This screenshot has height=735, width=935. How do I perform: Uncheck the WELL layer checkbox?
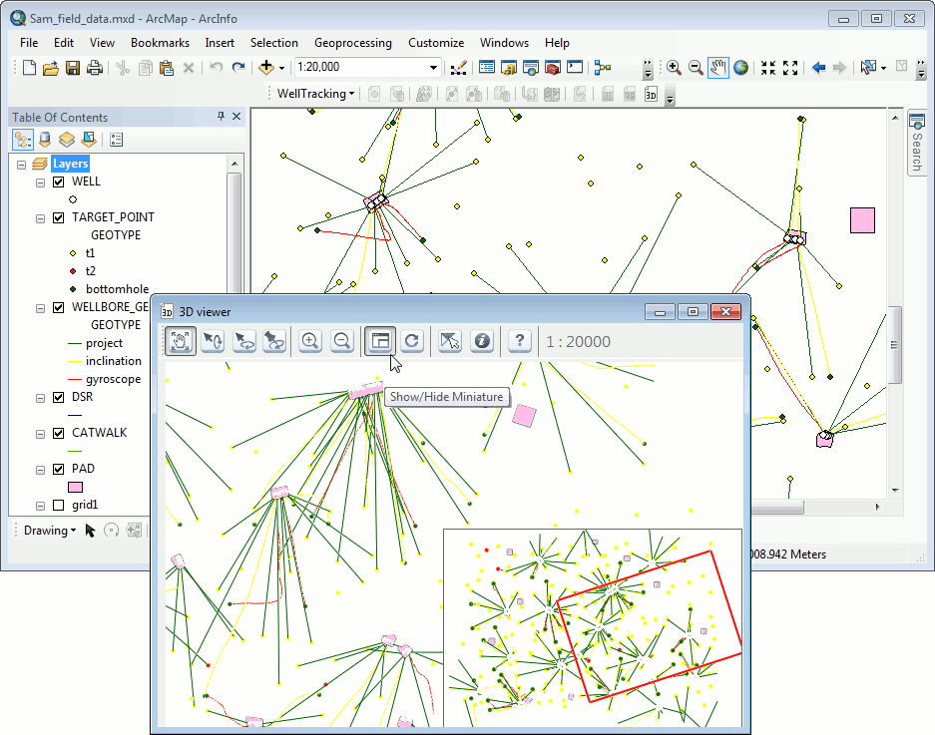point(59,182)
